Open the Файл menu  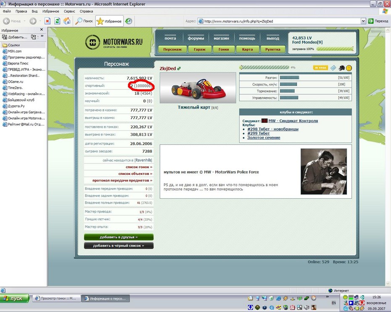(x=7, y=11)
